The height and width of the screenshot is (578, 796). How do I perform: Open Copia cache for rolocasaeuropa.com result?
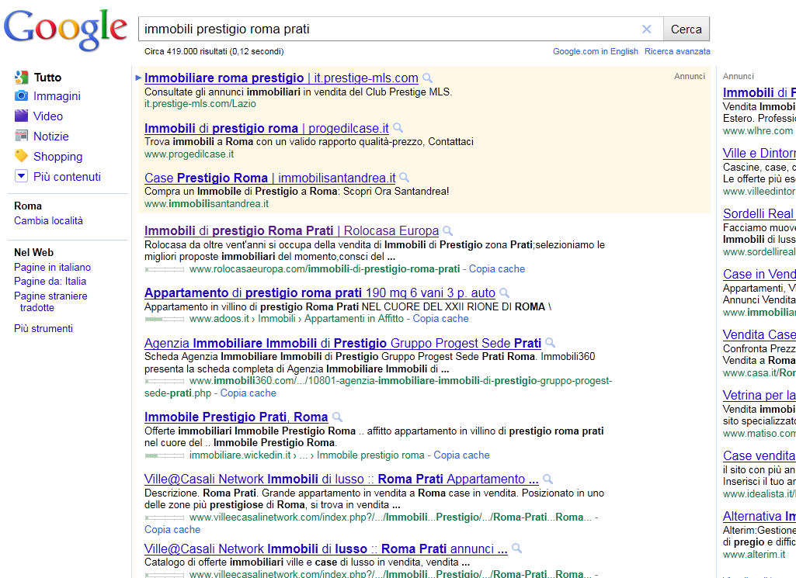(497, 268)
